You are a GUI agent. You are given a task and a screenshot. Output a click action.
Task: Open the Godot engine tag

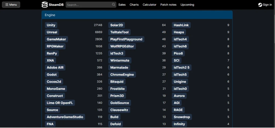point(52,75)
